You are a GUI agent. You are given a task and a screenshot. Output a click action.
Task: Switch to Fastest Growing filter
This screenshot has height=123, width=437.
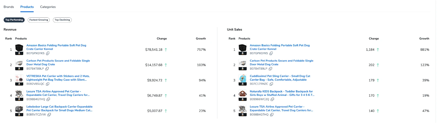click(39, 20)
